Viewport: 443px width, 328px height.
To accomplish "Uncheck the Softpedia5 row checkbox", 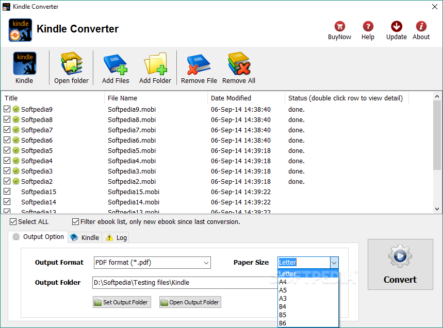I will pos(7,150).
